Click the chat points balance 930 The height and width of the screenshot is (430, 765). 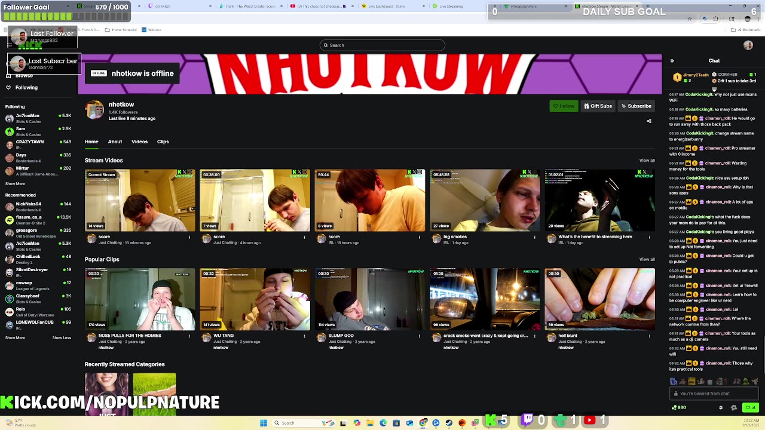679,407
